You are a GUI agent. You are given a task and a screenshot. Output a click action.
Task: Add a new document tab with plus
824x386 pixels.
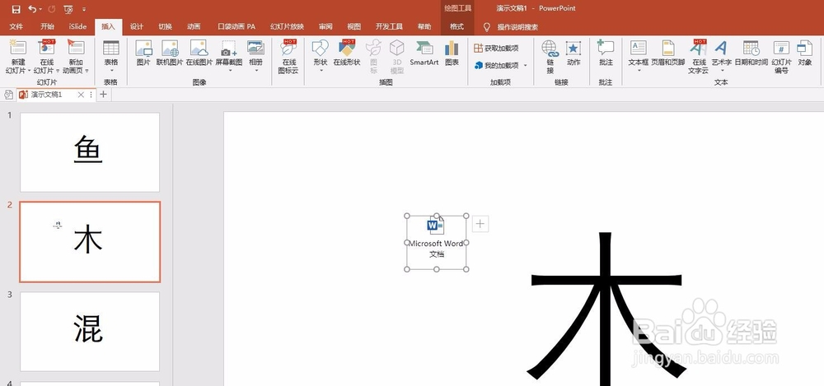[x=104, y=95]
